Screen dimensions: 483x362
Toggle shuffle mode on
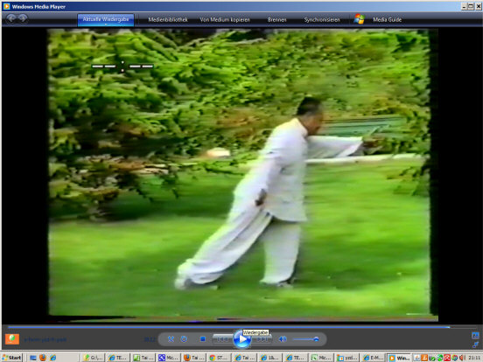(x=171, y=339)
